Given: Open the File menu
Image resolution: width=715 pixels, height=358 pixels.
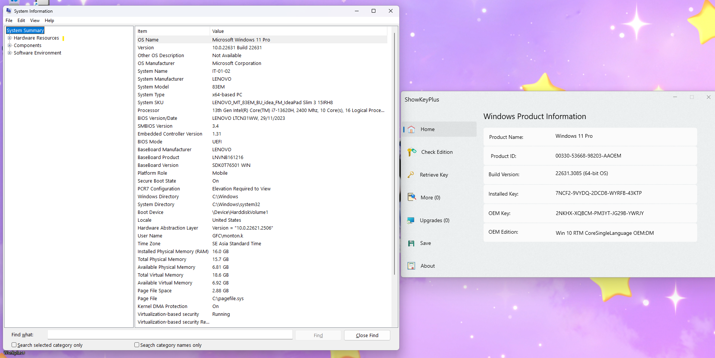Looking at the screenshot, I should [9, 21].
